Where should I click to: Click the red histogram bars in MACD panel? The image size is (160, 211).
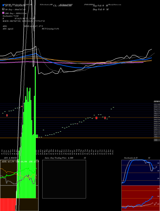point(8,205)
